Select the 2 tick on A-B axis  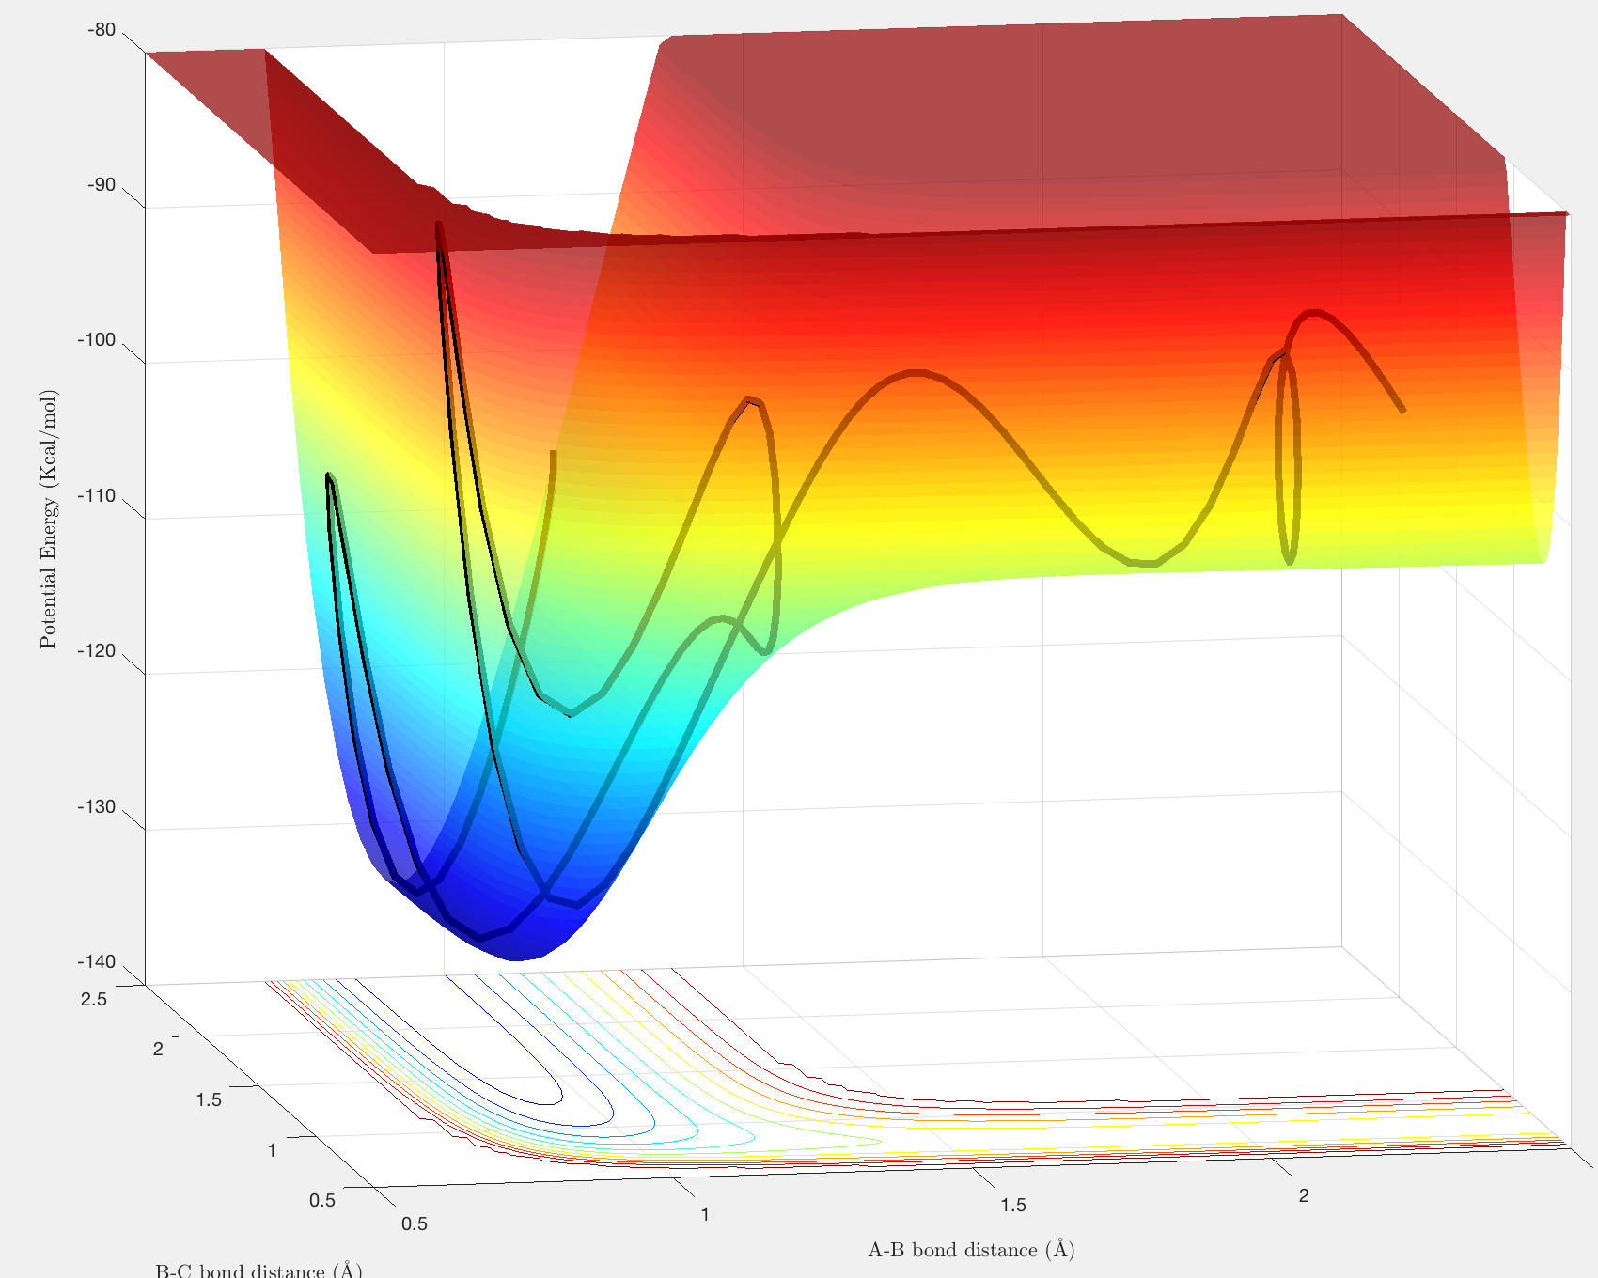point(1304,1196)
